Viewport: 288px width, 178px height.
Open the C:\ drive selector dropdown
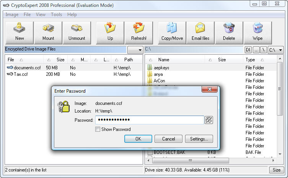(x=276, y=50)
